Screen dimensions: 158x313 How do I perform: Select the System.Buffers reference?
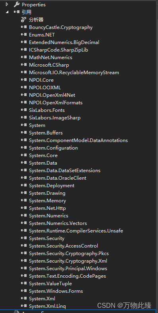click(x=46, y=133)
